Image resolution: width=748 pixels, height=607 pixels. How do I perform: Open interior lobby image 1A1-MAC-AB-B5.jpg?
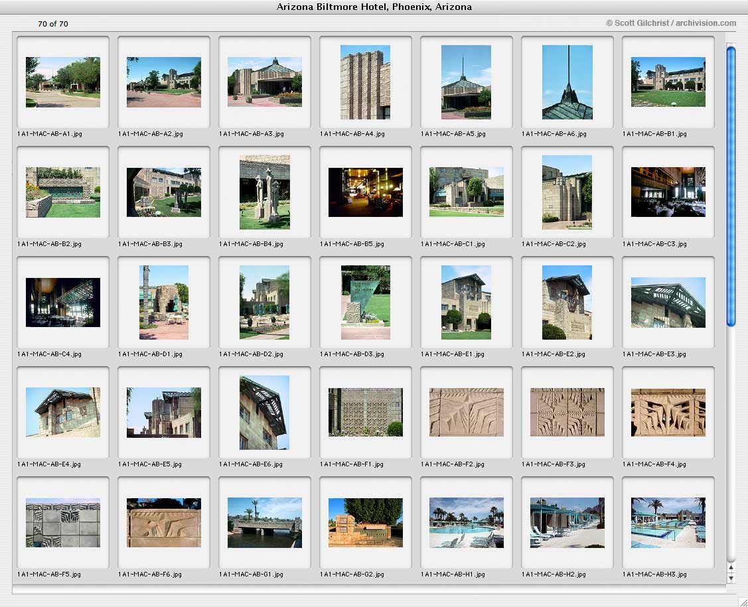(366, 192)
